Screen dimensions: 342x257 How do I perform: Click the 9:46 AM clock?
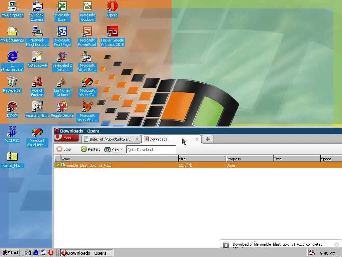tap(328, 253)
